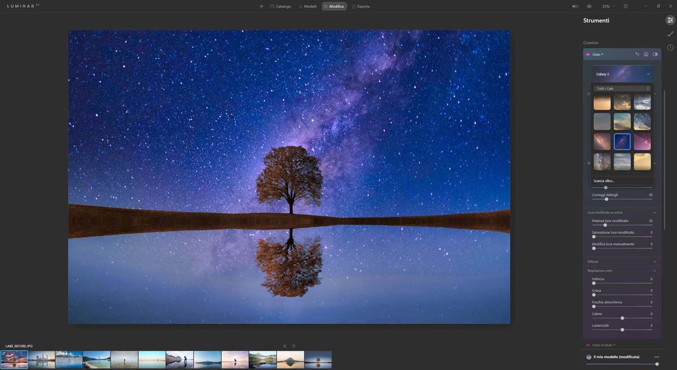Toggle the eye preview original icon
Image resolution: width=677 pixels, height=370 pixels.
pyautogui.click(x=589, y=6)
